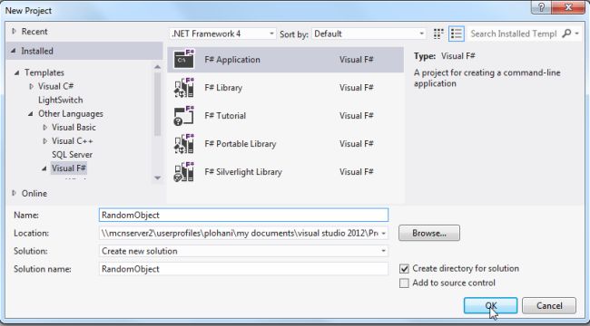Expand the Recent section

15,32
